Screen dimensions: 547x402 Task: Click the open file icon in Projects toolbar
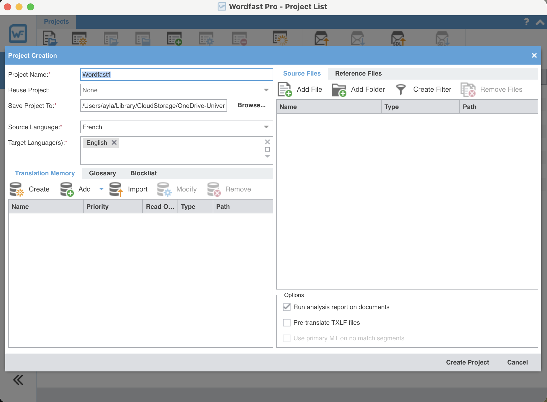point(50,39)
